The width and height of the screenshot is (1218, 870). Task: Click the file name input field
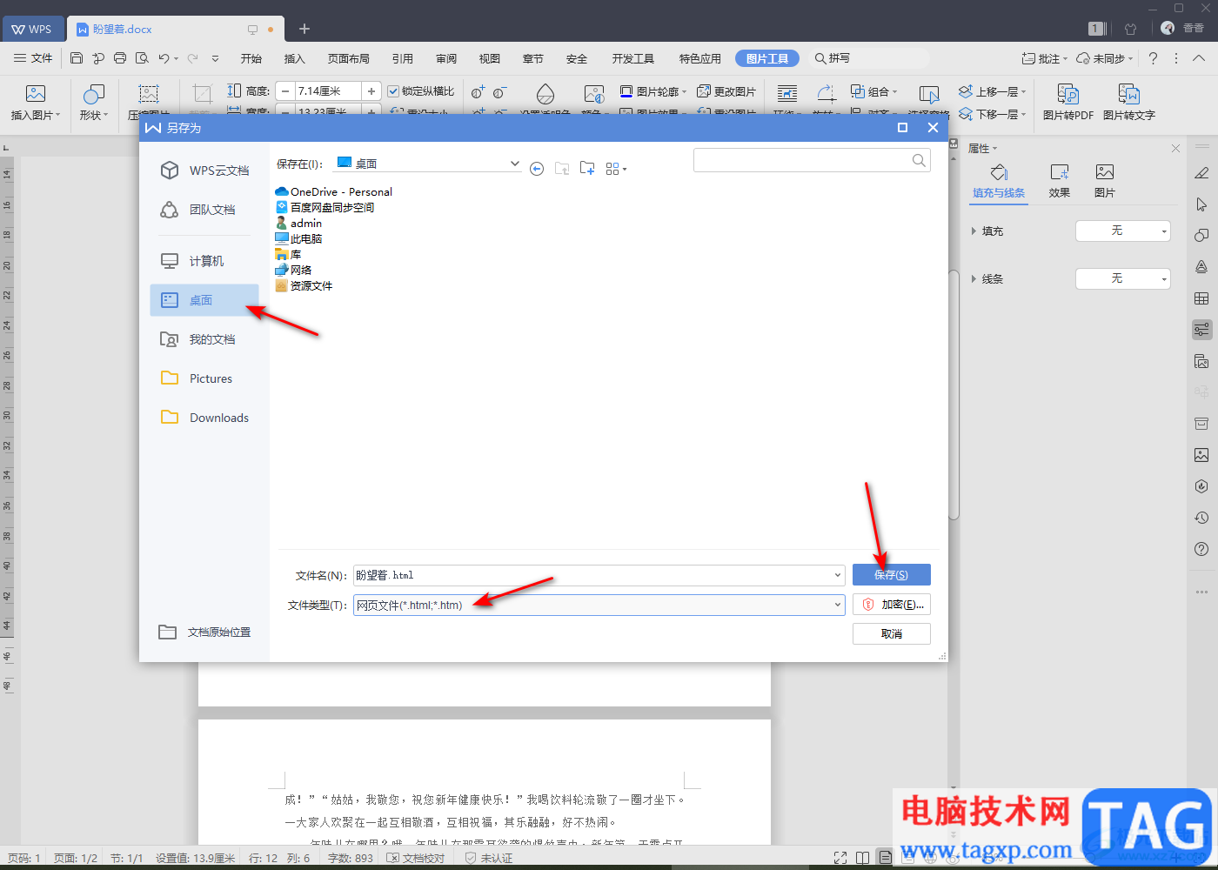[592, 575]
